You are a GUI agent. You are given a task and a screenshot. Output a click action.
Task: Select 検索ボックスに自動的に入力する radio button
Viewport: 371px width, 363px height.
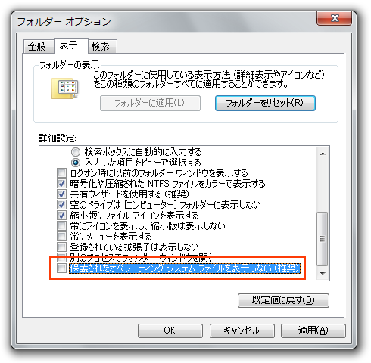coord(76,152)
